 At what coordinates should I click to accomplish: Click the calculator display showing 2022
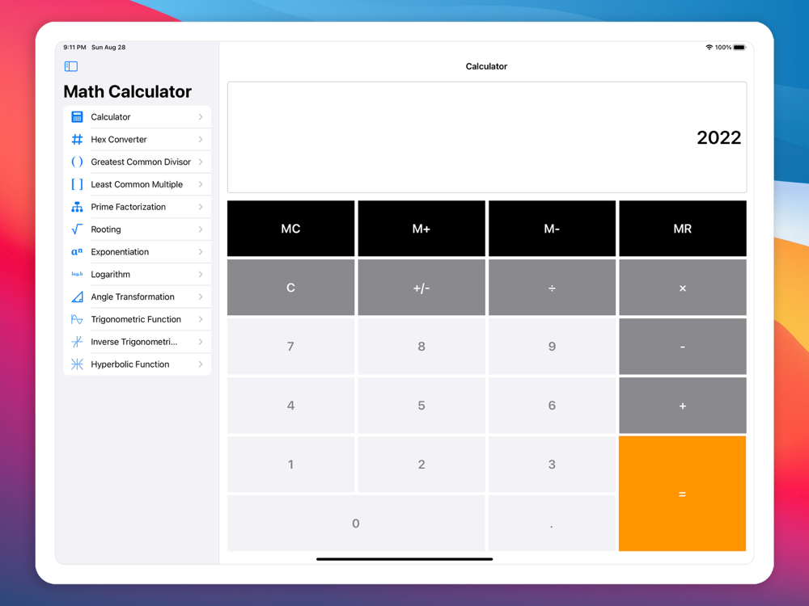(487, 137)
